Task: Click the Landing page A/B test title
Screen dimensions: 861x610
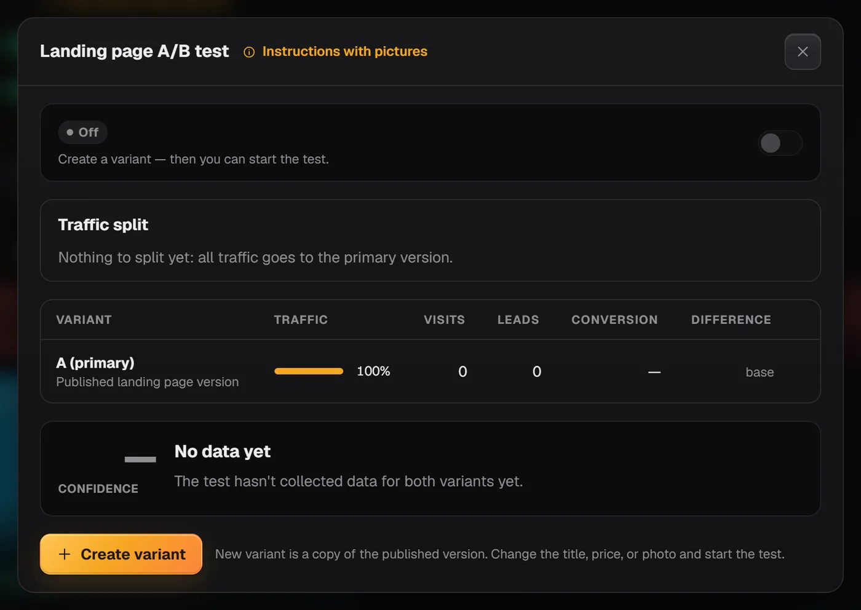Action: point(134,51)
